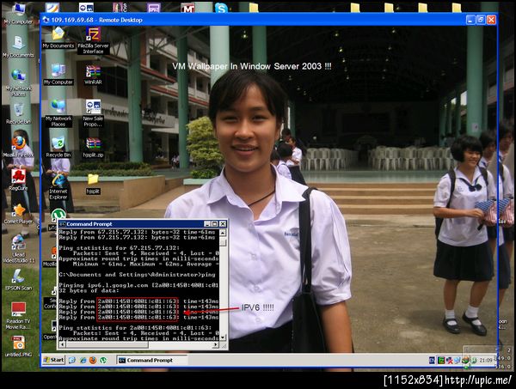Click the Command Prompt vertical scroll down arrow
Screen dimensions: 516x389
point(223,337)
